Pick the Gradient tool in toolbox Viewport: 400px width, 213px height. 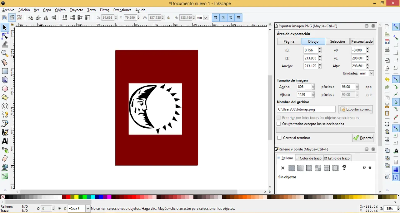click(x=5, y=176)
